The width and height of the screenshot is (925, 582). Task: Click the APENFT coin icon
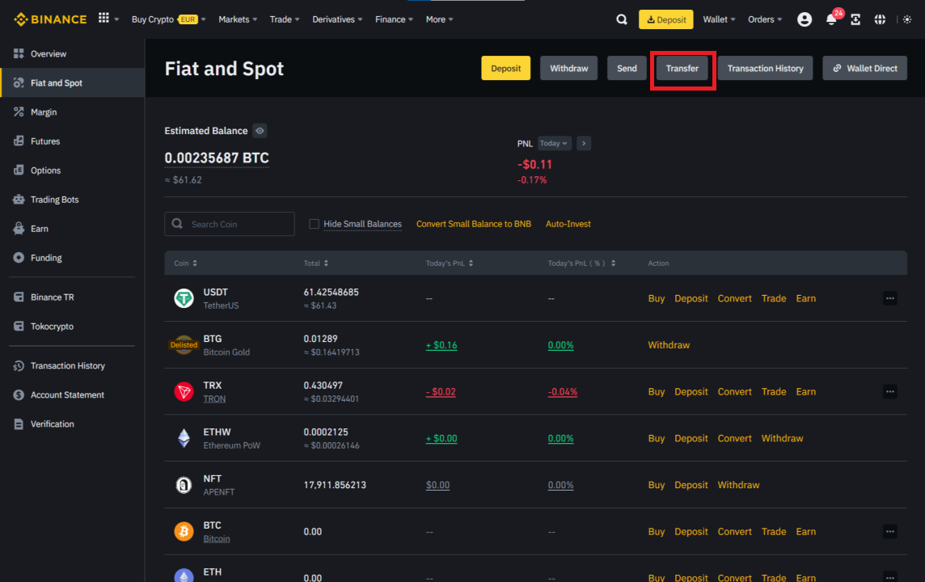pos(184,485)
